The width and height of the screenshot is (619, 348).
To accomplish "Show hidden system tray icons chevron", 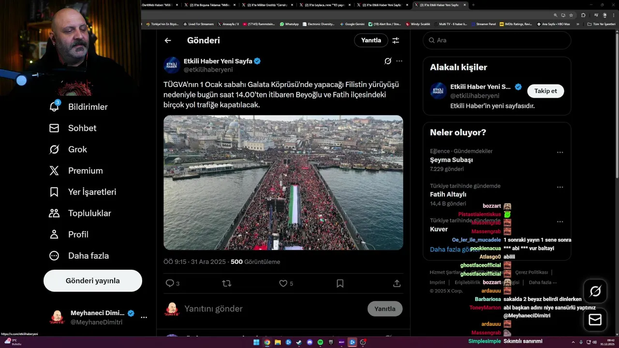I will (574, 343).
